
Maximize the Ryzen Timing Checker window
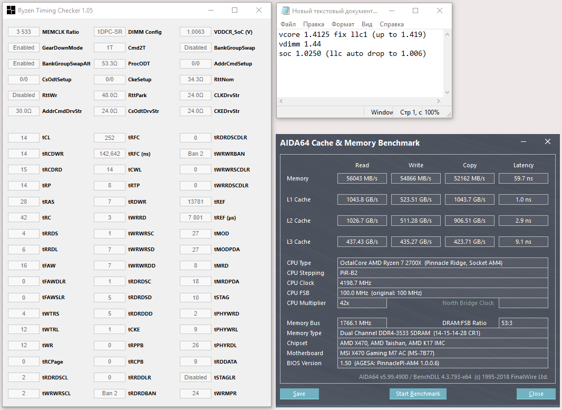pyautogui.click(x=235, y=11)
